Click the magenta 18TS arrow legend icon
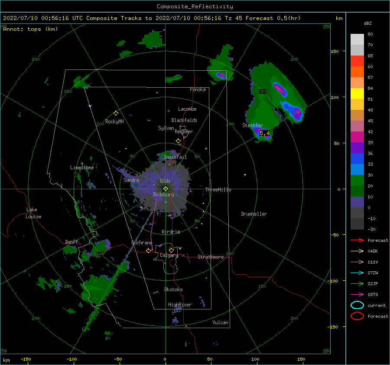The height and width of the screenshot is (365, 390). 357,295
